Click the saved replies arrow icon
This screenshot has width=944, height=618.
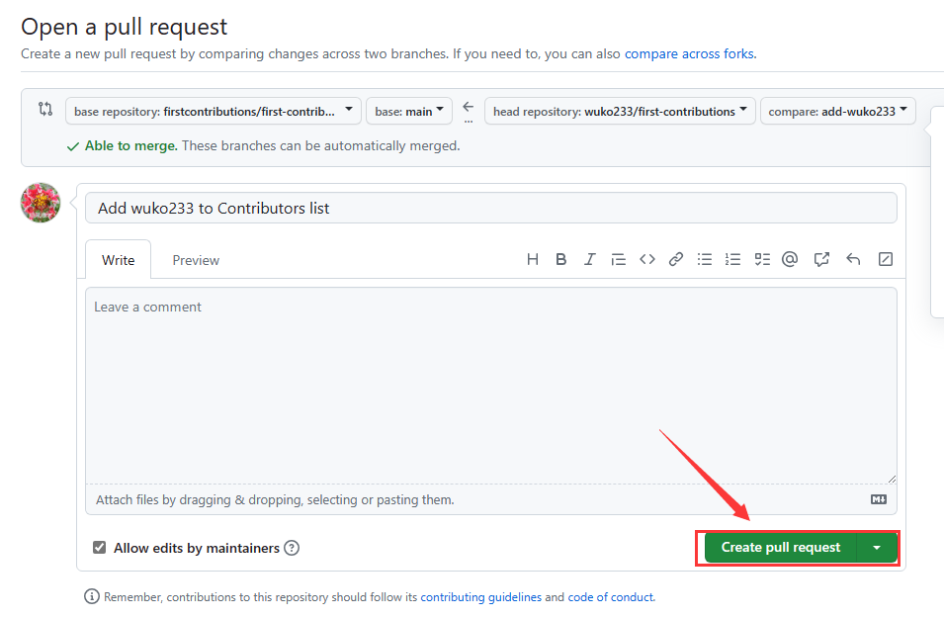point(853,260)
